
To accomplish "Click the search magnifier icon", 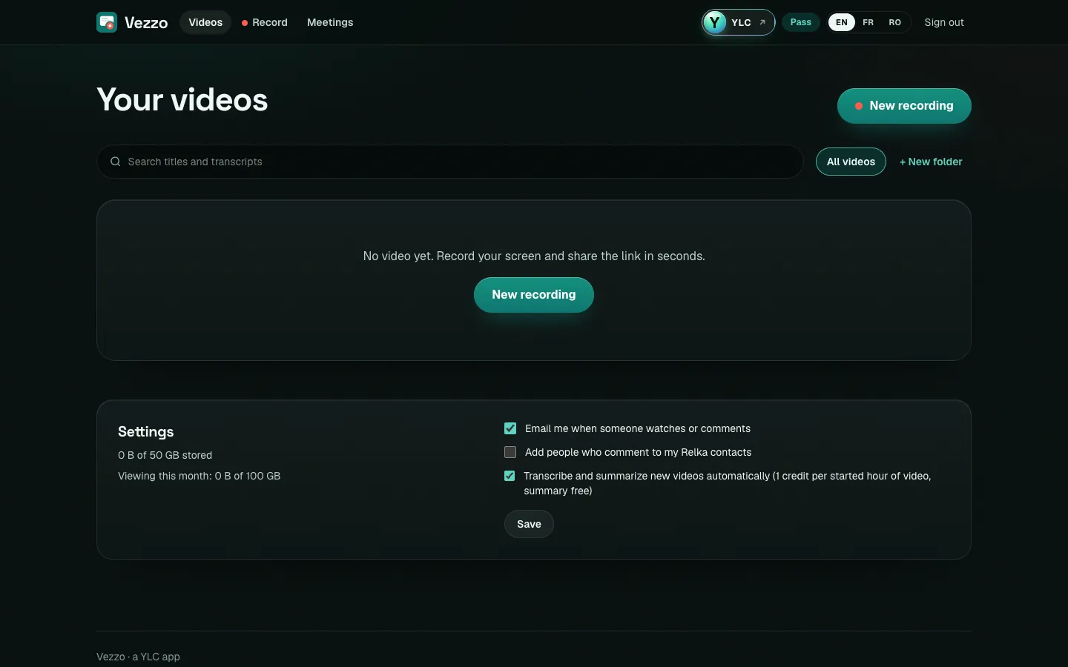I will click(115, 162).
